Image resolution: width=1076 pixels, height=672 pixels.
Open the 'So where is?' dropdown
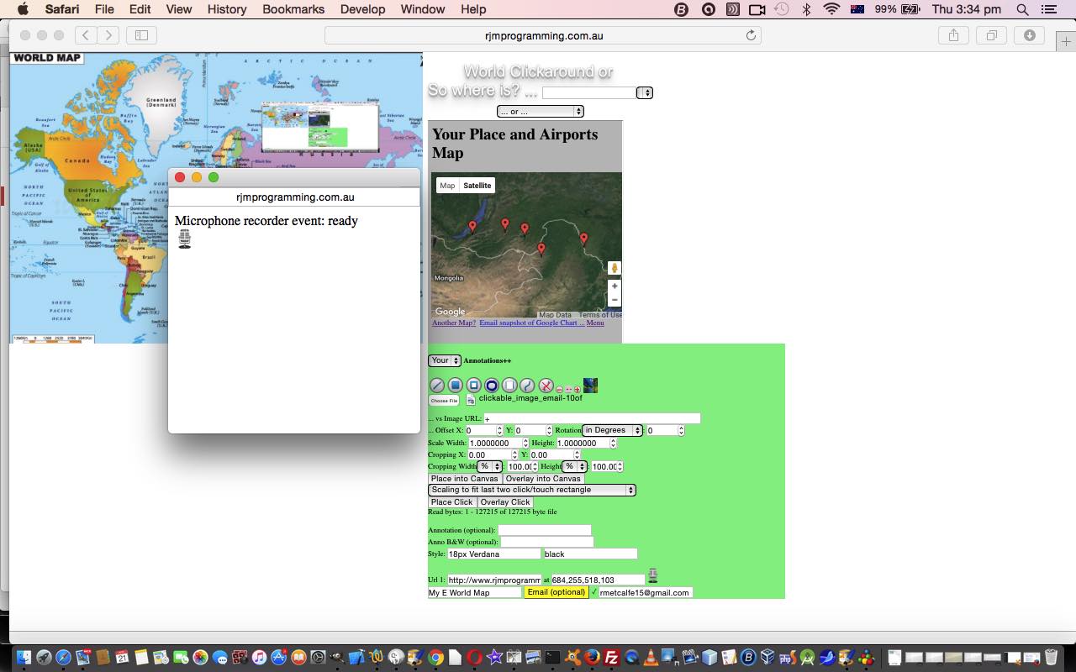pos(645,92)
